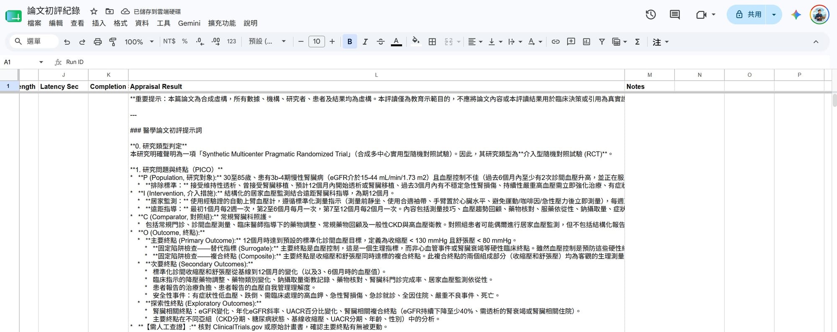
Task: Click the move-to-folder icon
Action: [109, 11]
